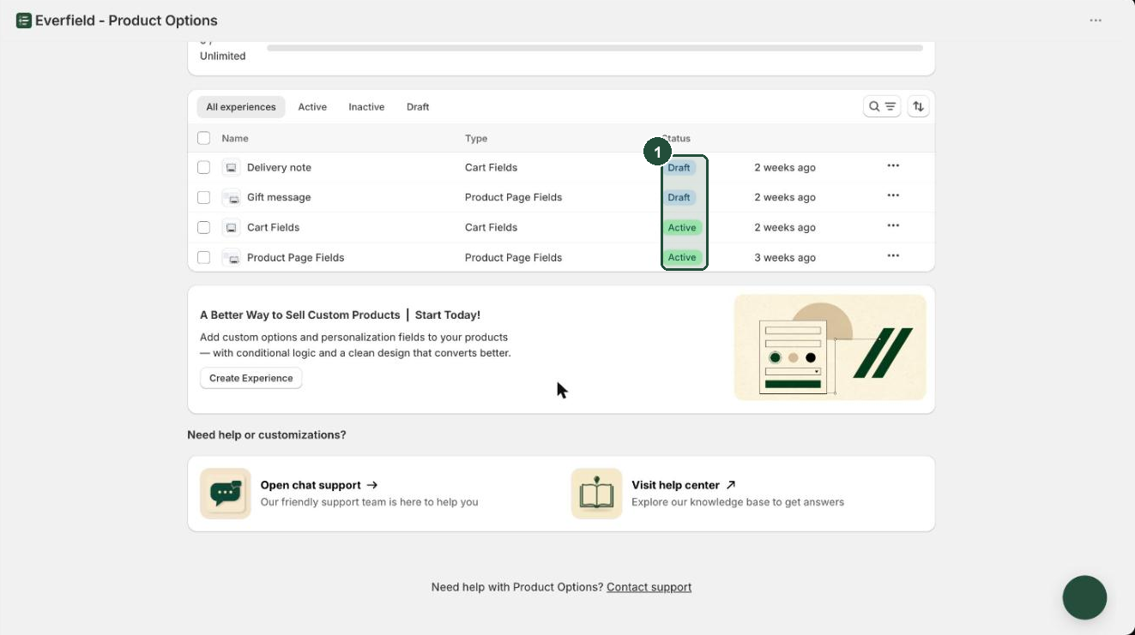Screen dimensions: 1135x635
Task: Click the Delivery note type icon
Action: 231,168
